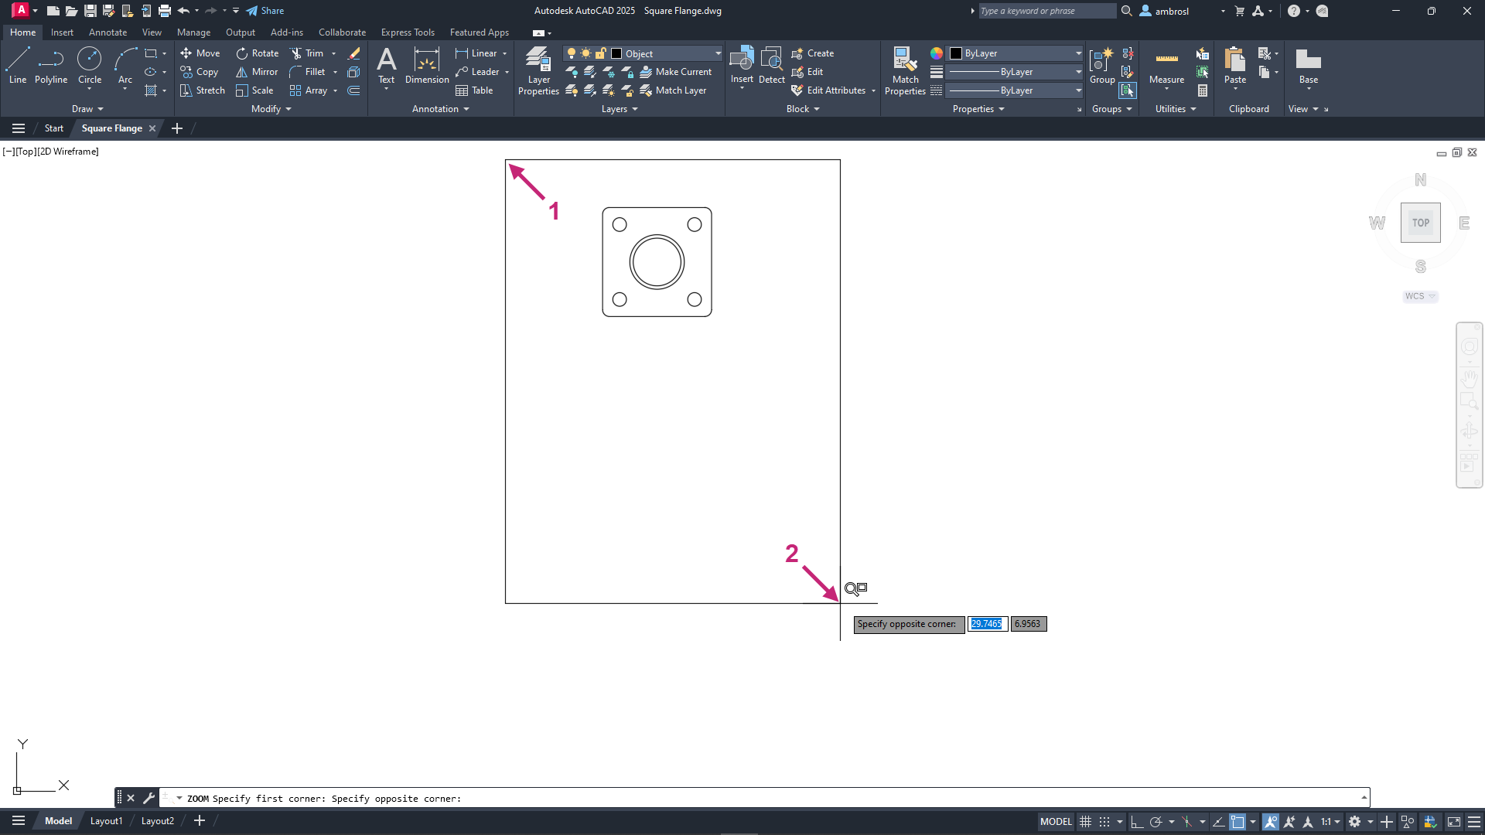
Task: Toggle grid display in status bar
Action: coord(1086,822)
